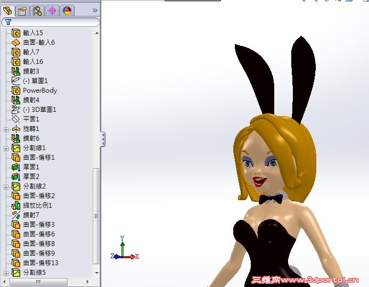
Task: Select the 曲面-輸入6 surface icon
Action: pyautogui.click(x=16, y=43)
